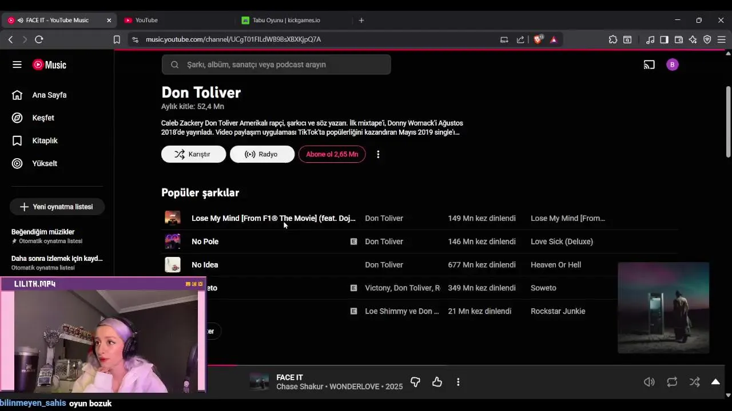Seek on the red song progress bar
Image resolution: width=732 pixels, height=411 pixels.
point(222,365)
